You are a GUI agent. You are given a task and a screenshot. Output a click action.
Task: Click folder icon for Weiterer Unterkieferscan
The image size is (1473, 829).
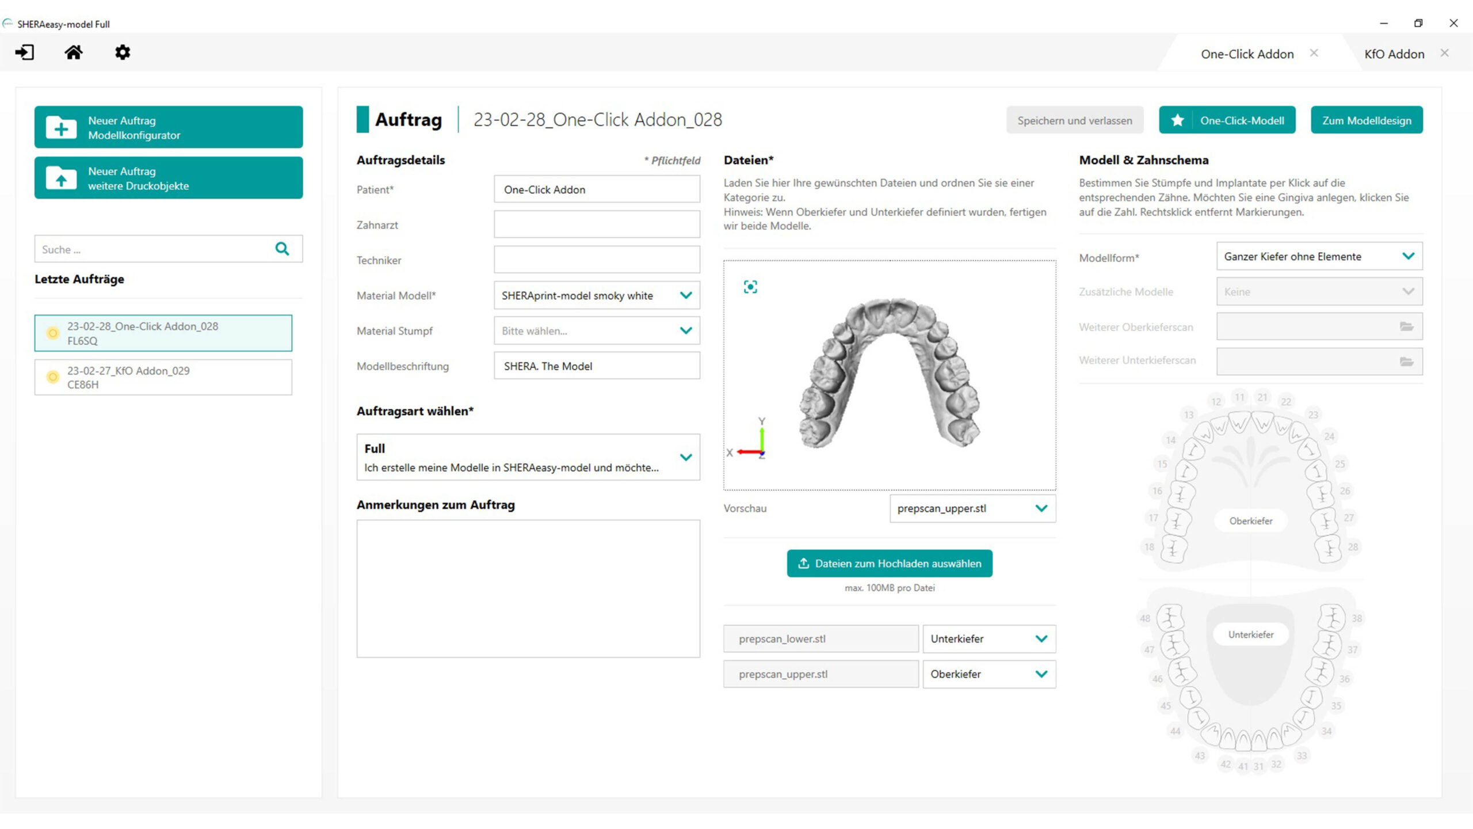click(x=1406, y=362)
